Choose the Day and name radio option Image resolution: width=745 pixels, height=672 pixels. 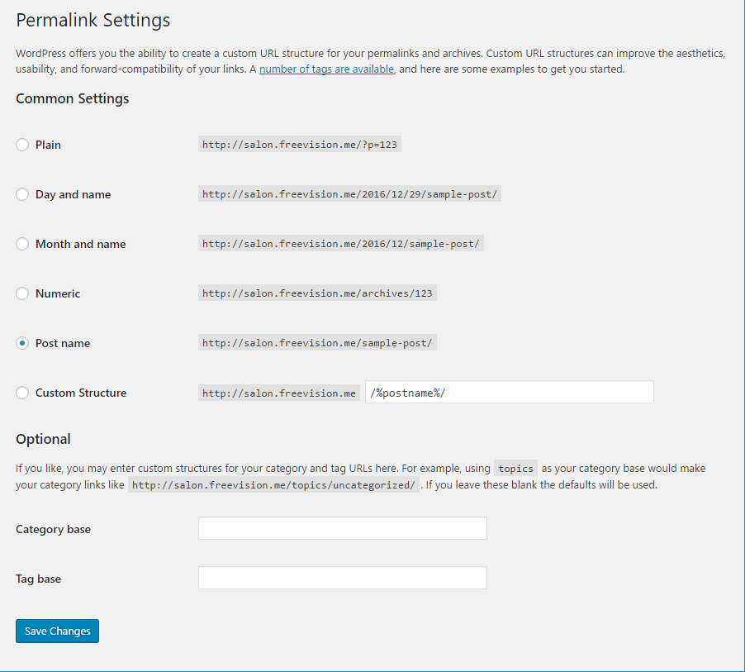22,194
